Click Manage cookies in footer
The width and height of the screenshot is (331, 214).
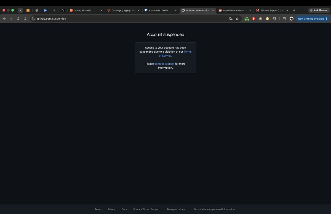click(x=176, y=209)
